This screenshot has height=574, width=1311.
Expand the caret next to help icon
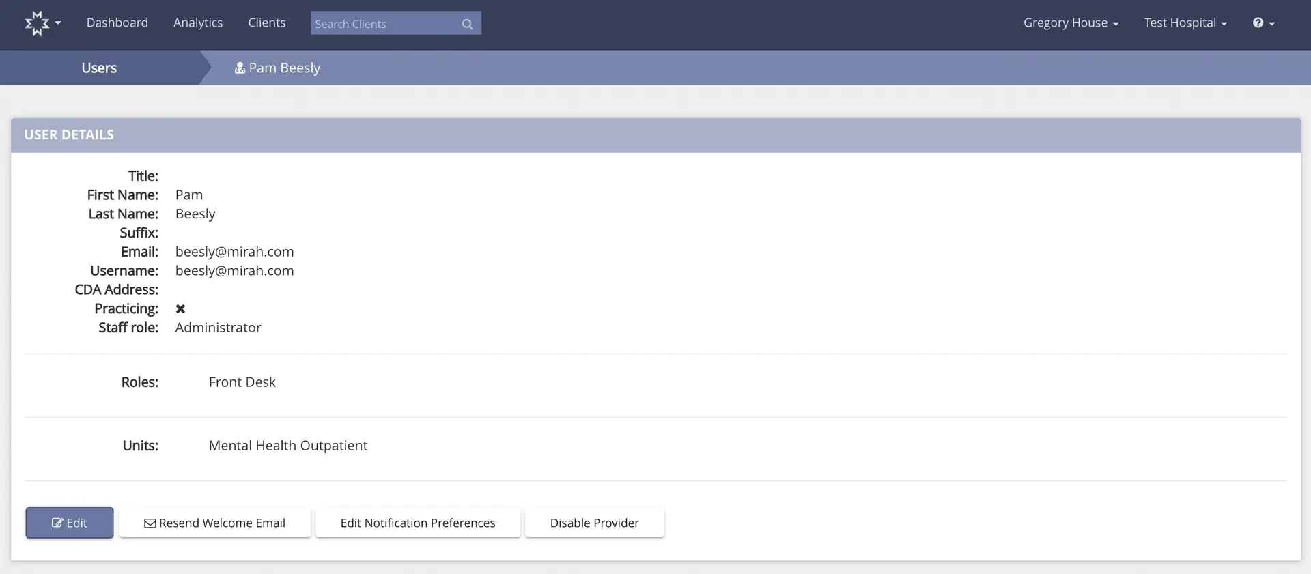pyautogui.click(x=1272, y=24)
